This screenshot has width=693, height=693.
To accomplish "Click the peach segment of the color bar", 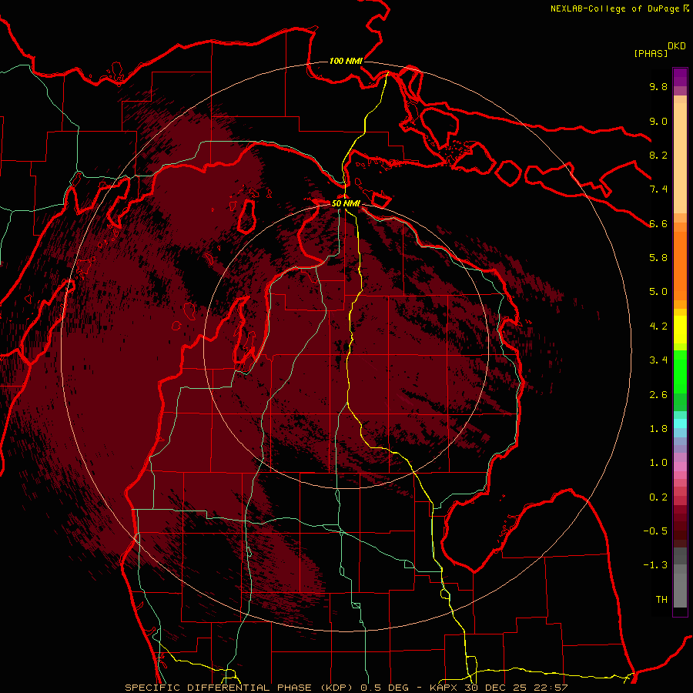I will [680, 155].
